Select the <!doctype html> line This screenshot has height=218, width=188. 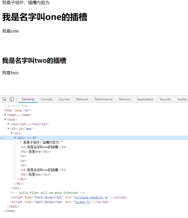(x=17, y=106)
